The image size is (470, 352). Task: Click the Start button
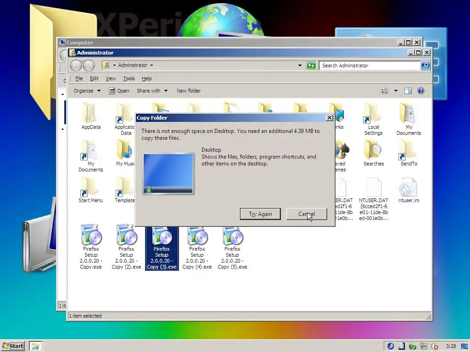pyautogui.click(x=12, y=346)
